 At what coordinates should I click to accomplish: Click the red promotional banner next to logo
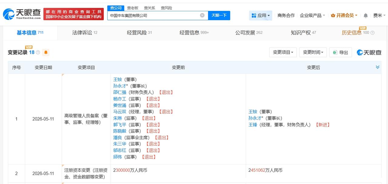tap(74, 14)
